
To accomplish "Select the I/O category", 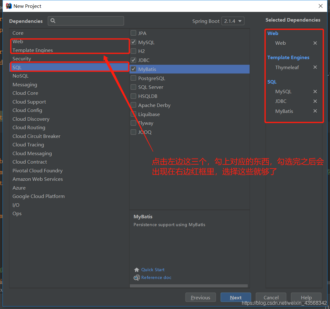I will point(69,205).
